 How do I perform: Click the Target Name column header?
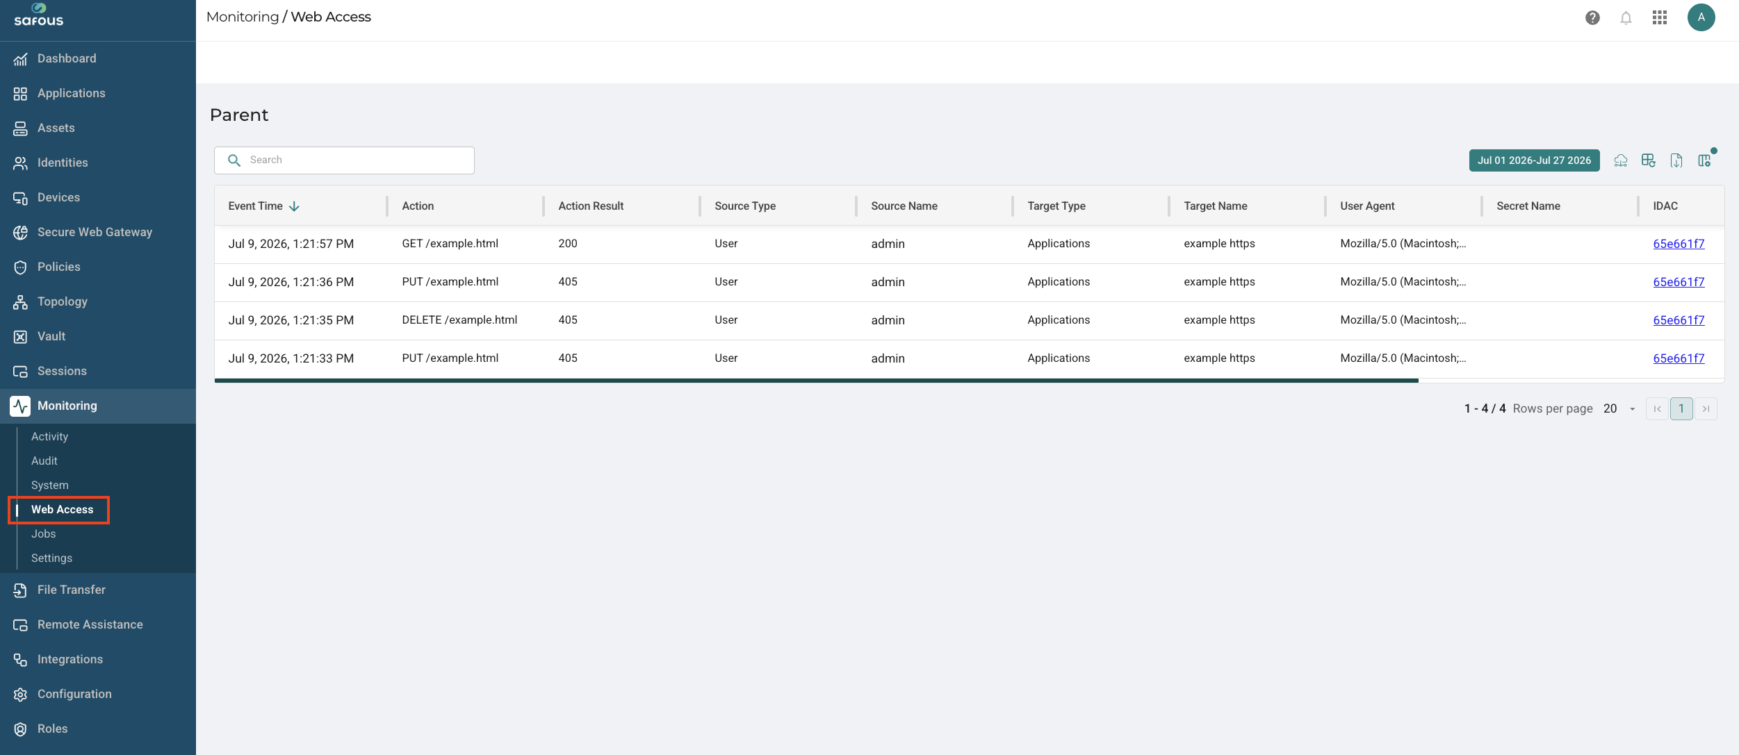click(x=1216, y=206)
